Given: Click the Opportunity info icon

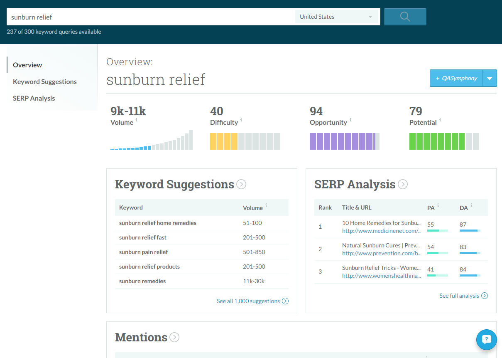Looking at the screenshot, I should (x=352, y=120).
